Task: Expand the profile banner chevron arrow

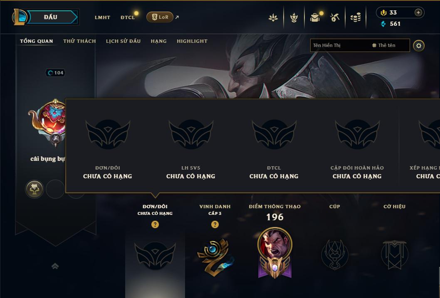Action: 55,266
